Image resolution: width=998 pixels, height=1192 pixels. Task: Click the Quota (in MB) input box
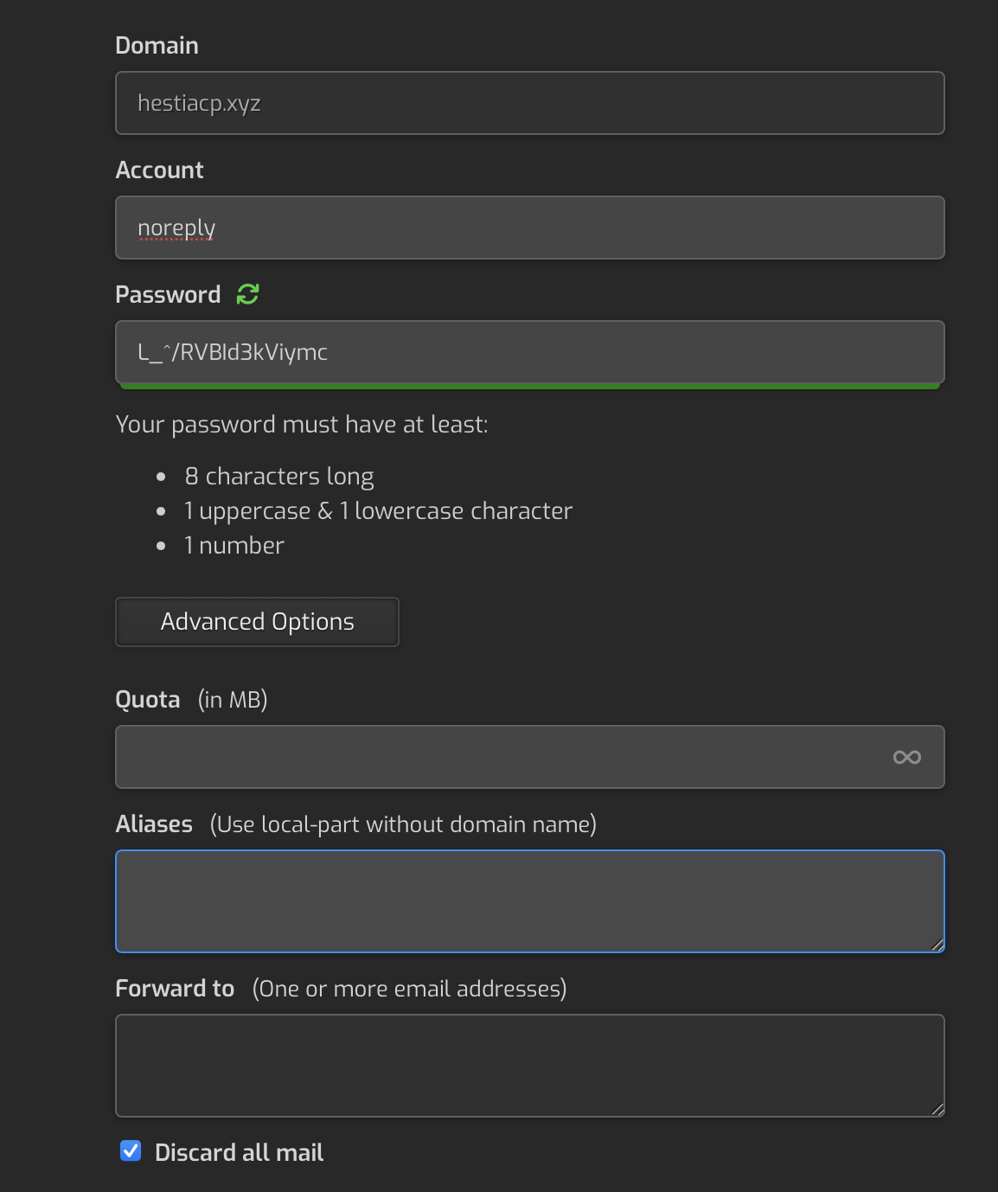[x=530, y=757]
